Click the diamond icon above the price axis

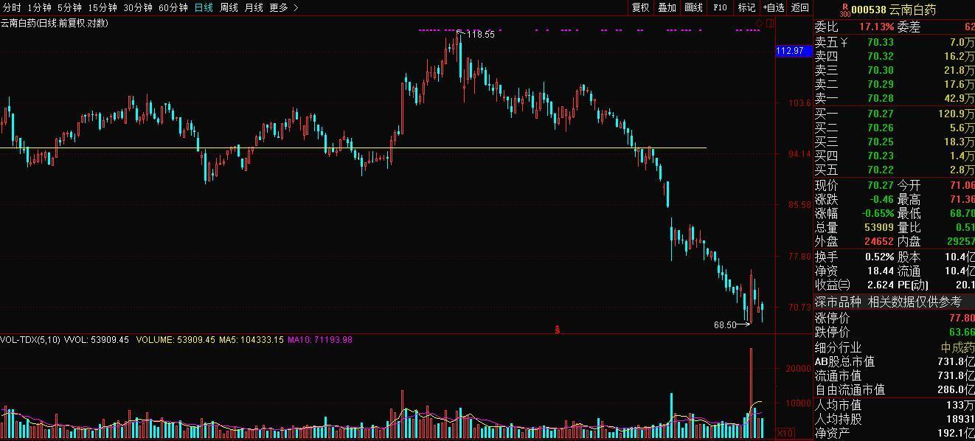pos(760,24)
